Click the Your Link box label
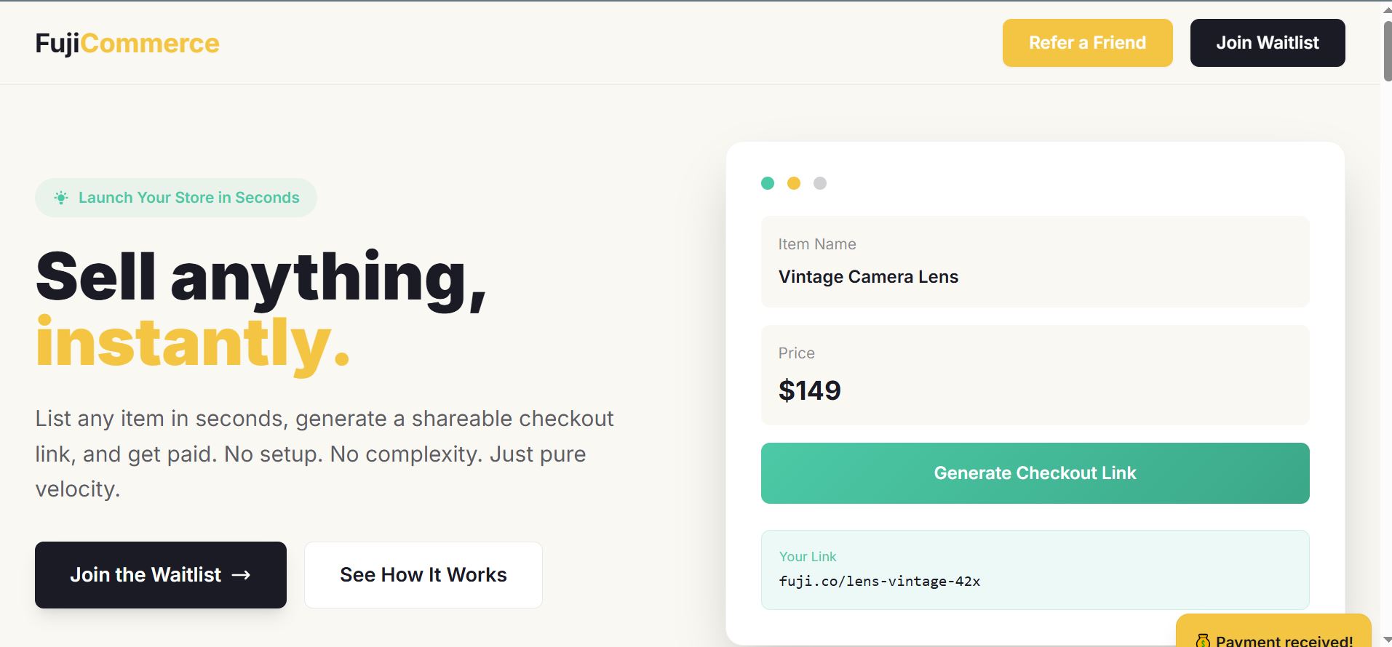The image size is (1392, 647). [x=808, y=557]
